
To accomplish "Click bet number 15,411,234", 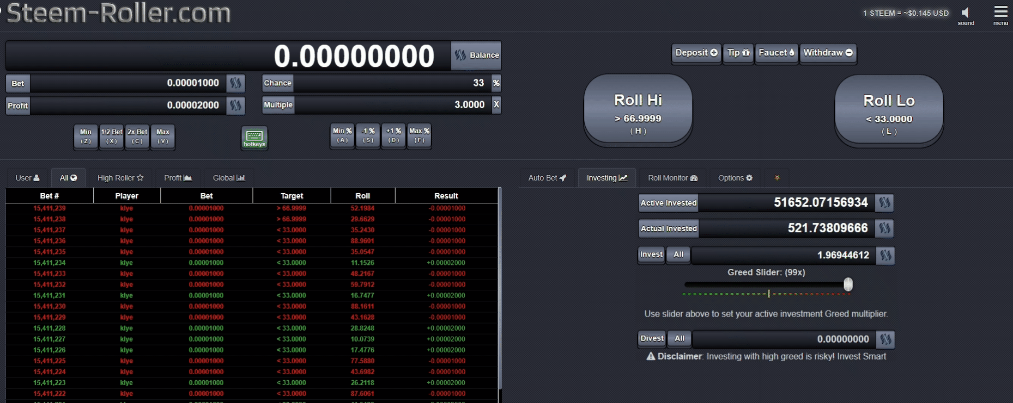I will (x=50, y=263).
